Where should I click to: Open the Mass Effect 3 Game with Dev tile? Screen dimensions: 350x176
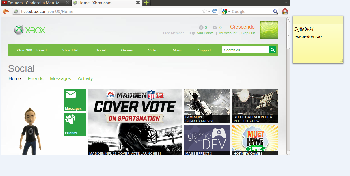point(207,140)
